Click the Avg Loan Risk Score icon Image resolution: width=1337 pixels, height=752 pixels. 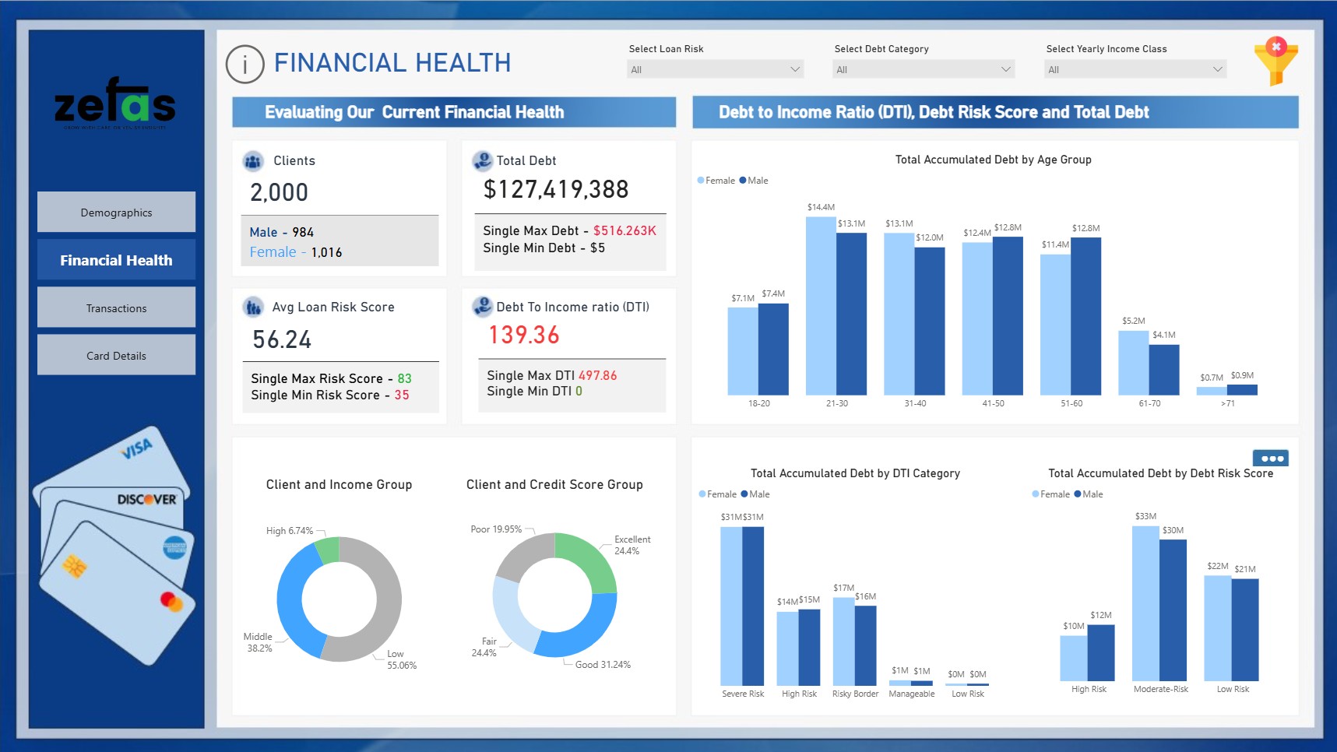point(253,307)
